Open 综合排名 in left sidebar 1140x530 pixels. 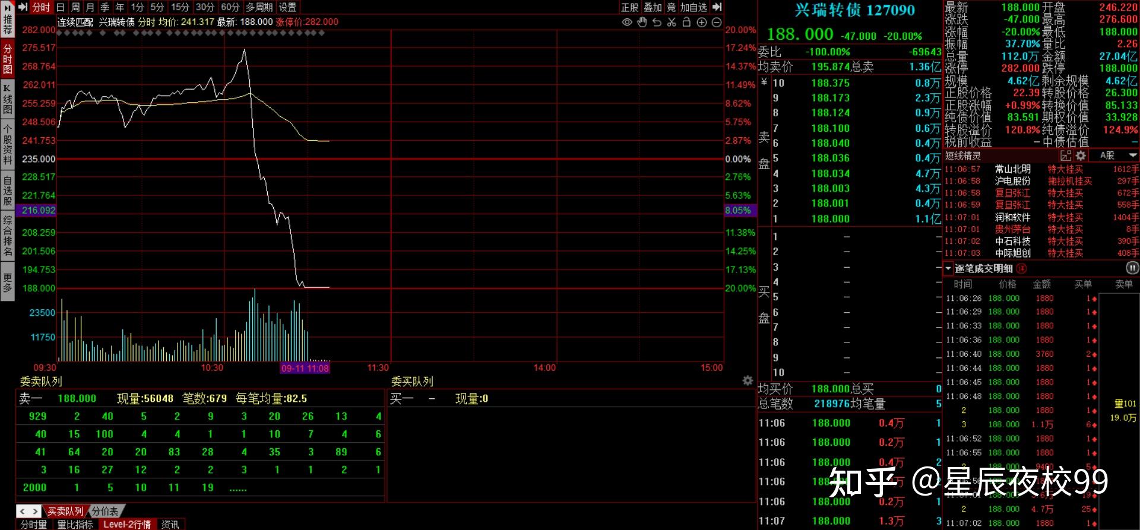point(7,236)
